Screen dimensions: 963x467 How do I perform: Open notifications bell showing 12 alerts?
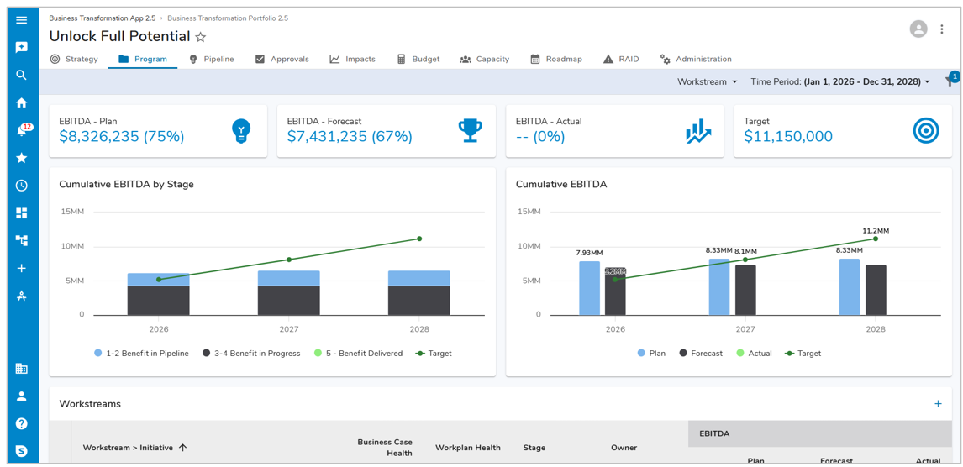pos(22,130)
